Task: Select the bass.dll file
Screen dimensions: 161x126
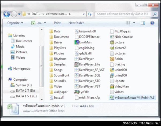Action: click(x=57, y=98)
